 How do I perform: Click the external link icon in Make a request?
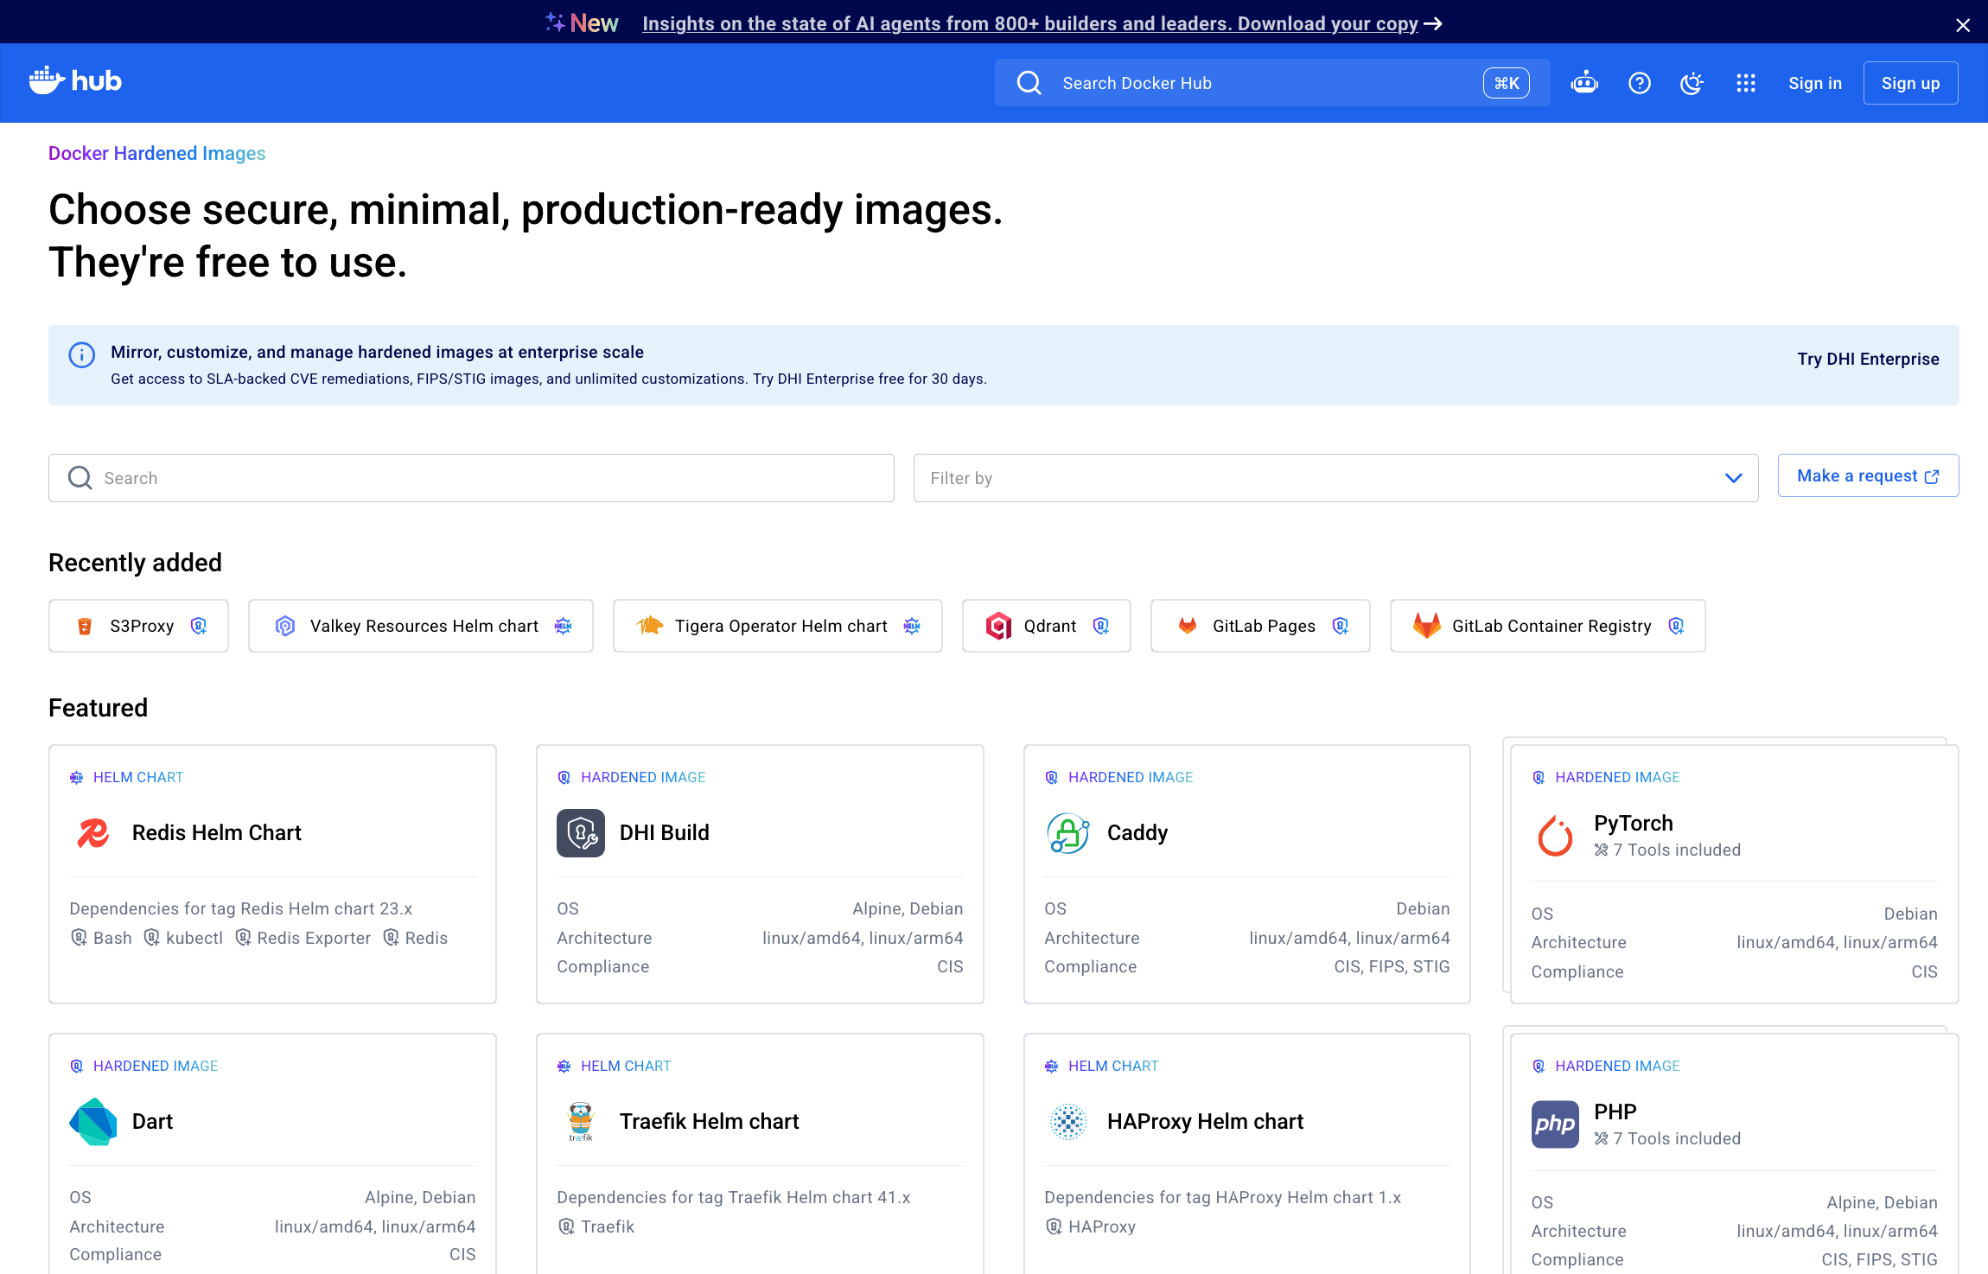(1932, 477)
